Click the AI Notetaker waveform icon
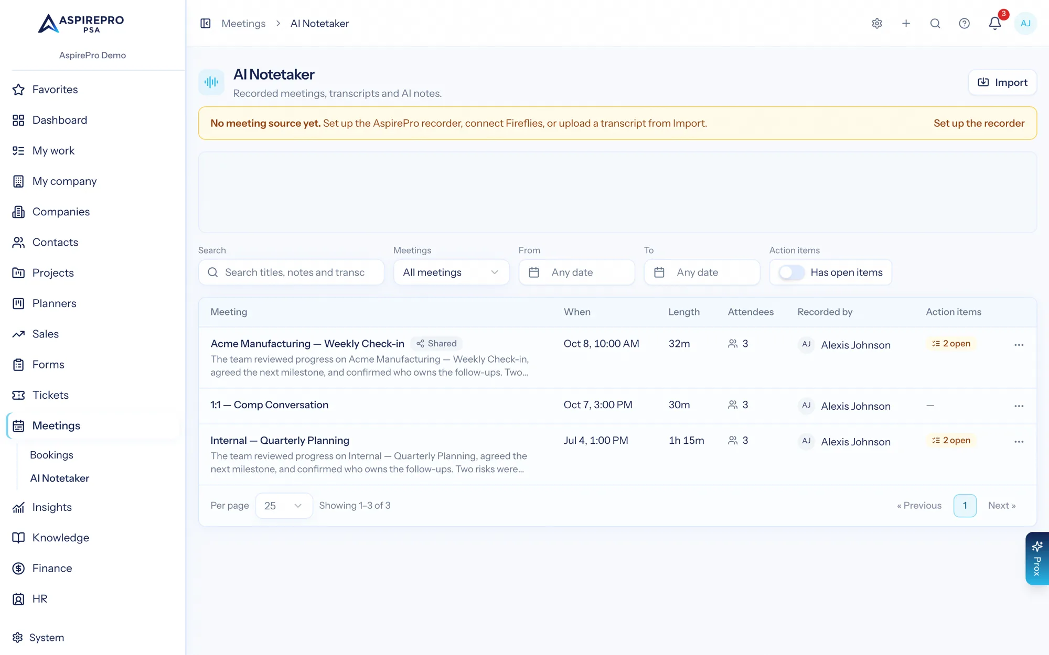Image resolution: width=1049 pixels, height=655 pixels. (211, 82)
